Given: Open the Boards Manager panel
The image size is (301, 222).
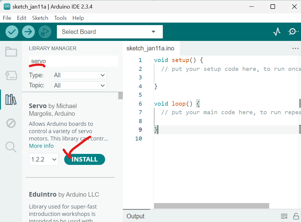Looking at the screenshot, I should pyautogui.click(x=11, y=75).
